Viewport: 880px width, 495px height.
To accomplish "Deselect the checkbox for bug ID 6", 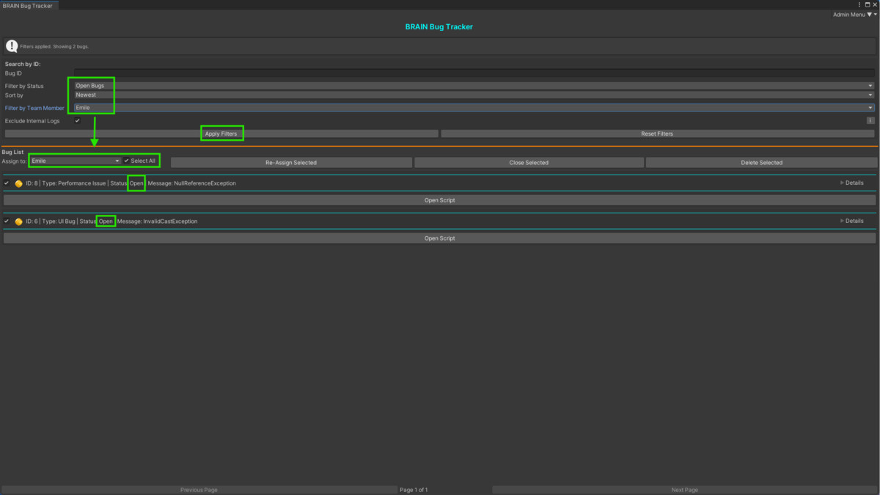I will click(x=7, y=221).
